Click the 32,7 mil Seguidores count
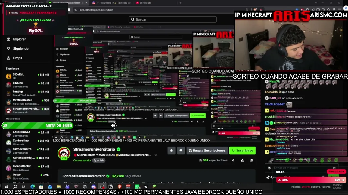 126,176
